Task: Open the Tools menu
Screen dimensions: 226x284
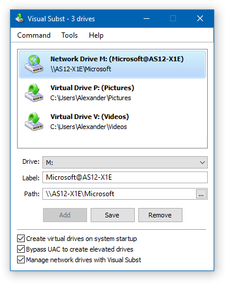Action: pos(69,35)
